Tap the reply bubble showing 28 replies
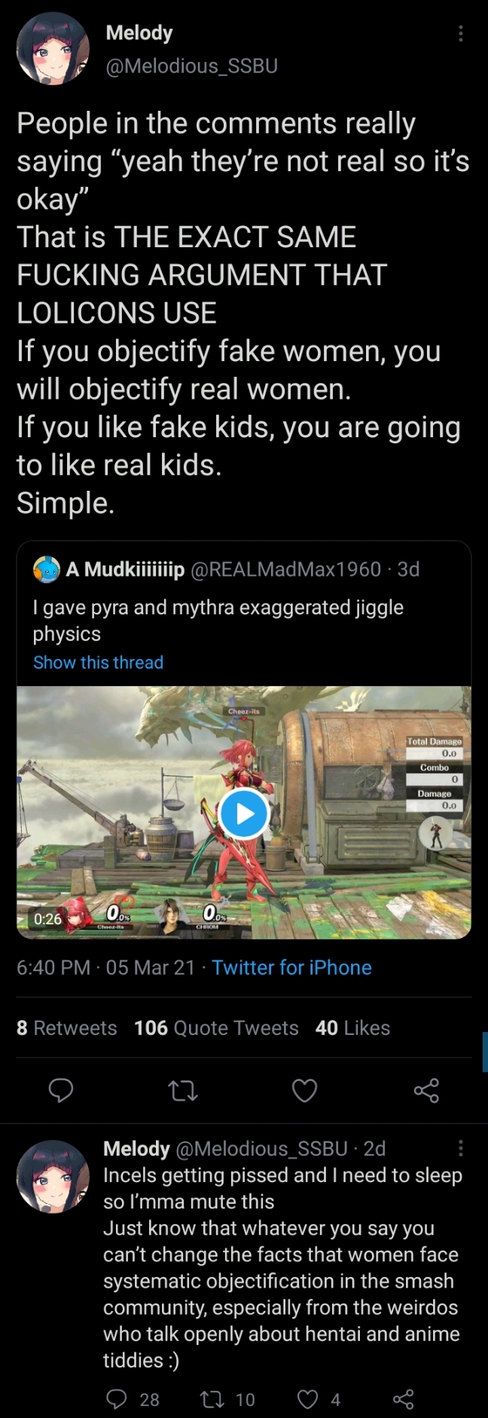The image size is (488, 1418). tap(132, 1399)
